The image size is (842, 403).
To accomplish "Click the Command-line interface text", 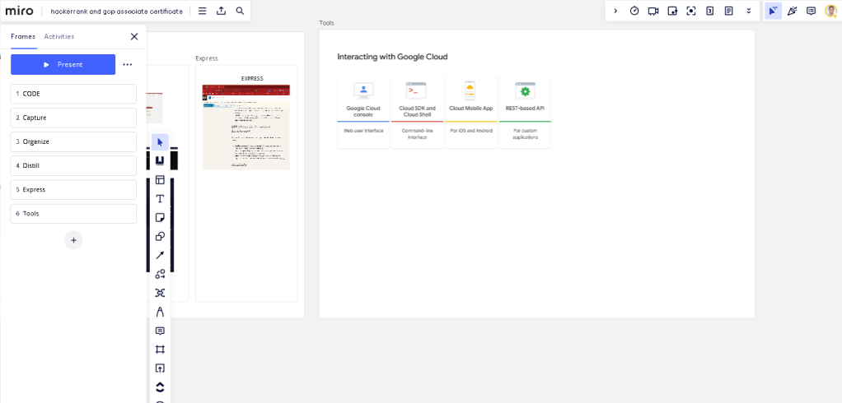I will tap(417, 134).
